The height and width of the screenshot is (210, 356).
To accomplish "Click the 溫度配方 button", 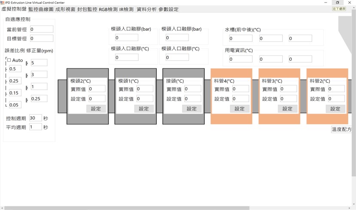I will 341,129.
